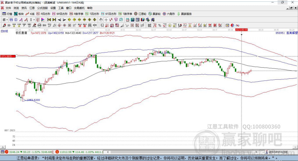298x161 pixels.
Task: Click the red circle crosshair target icon
Action: click(59, 25)
